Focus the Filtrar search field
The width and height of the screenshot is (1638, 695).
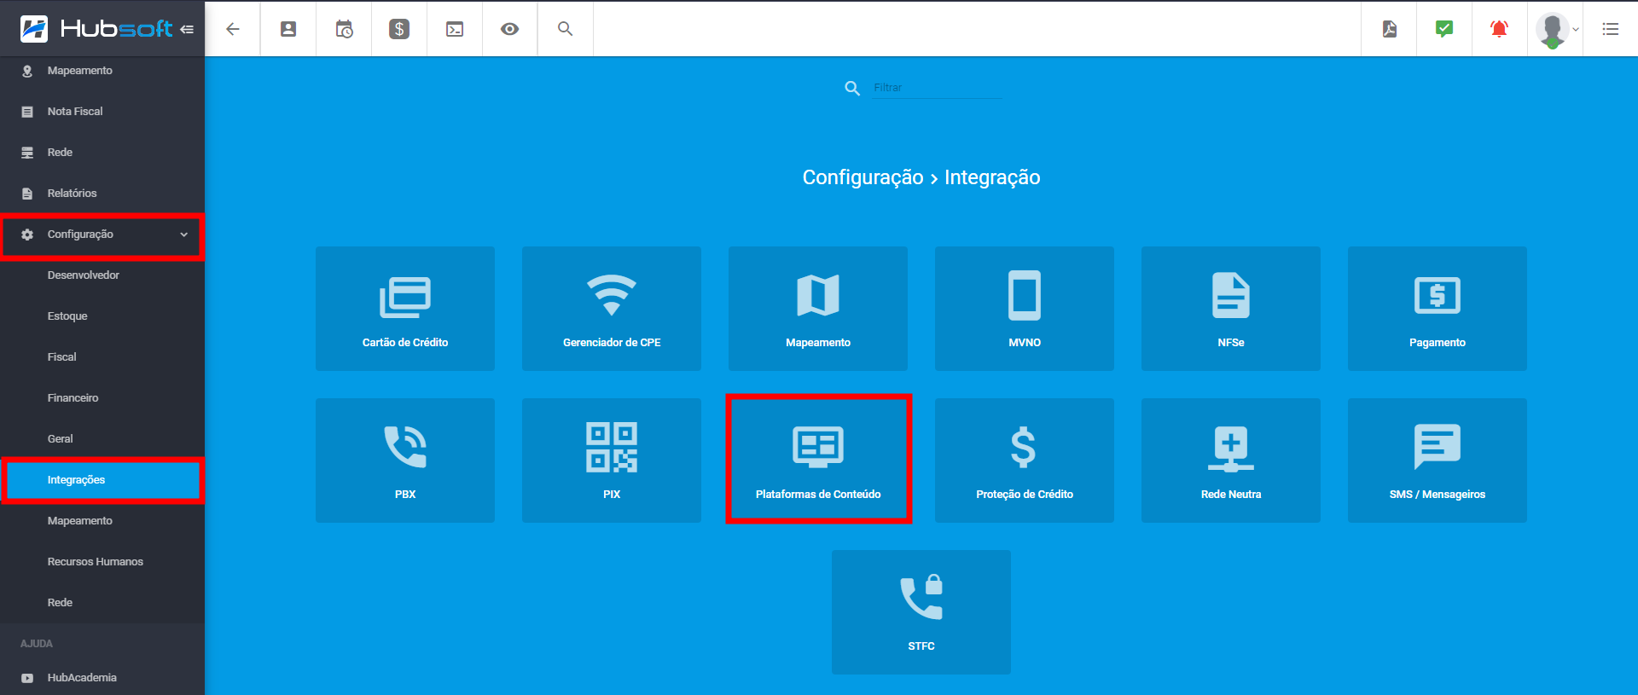pyautogui.click(x=937, y=88)
